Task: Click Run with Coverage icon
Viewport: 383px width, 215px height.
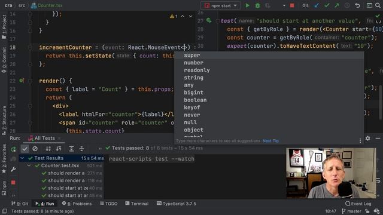Action: point(268,5)
